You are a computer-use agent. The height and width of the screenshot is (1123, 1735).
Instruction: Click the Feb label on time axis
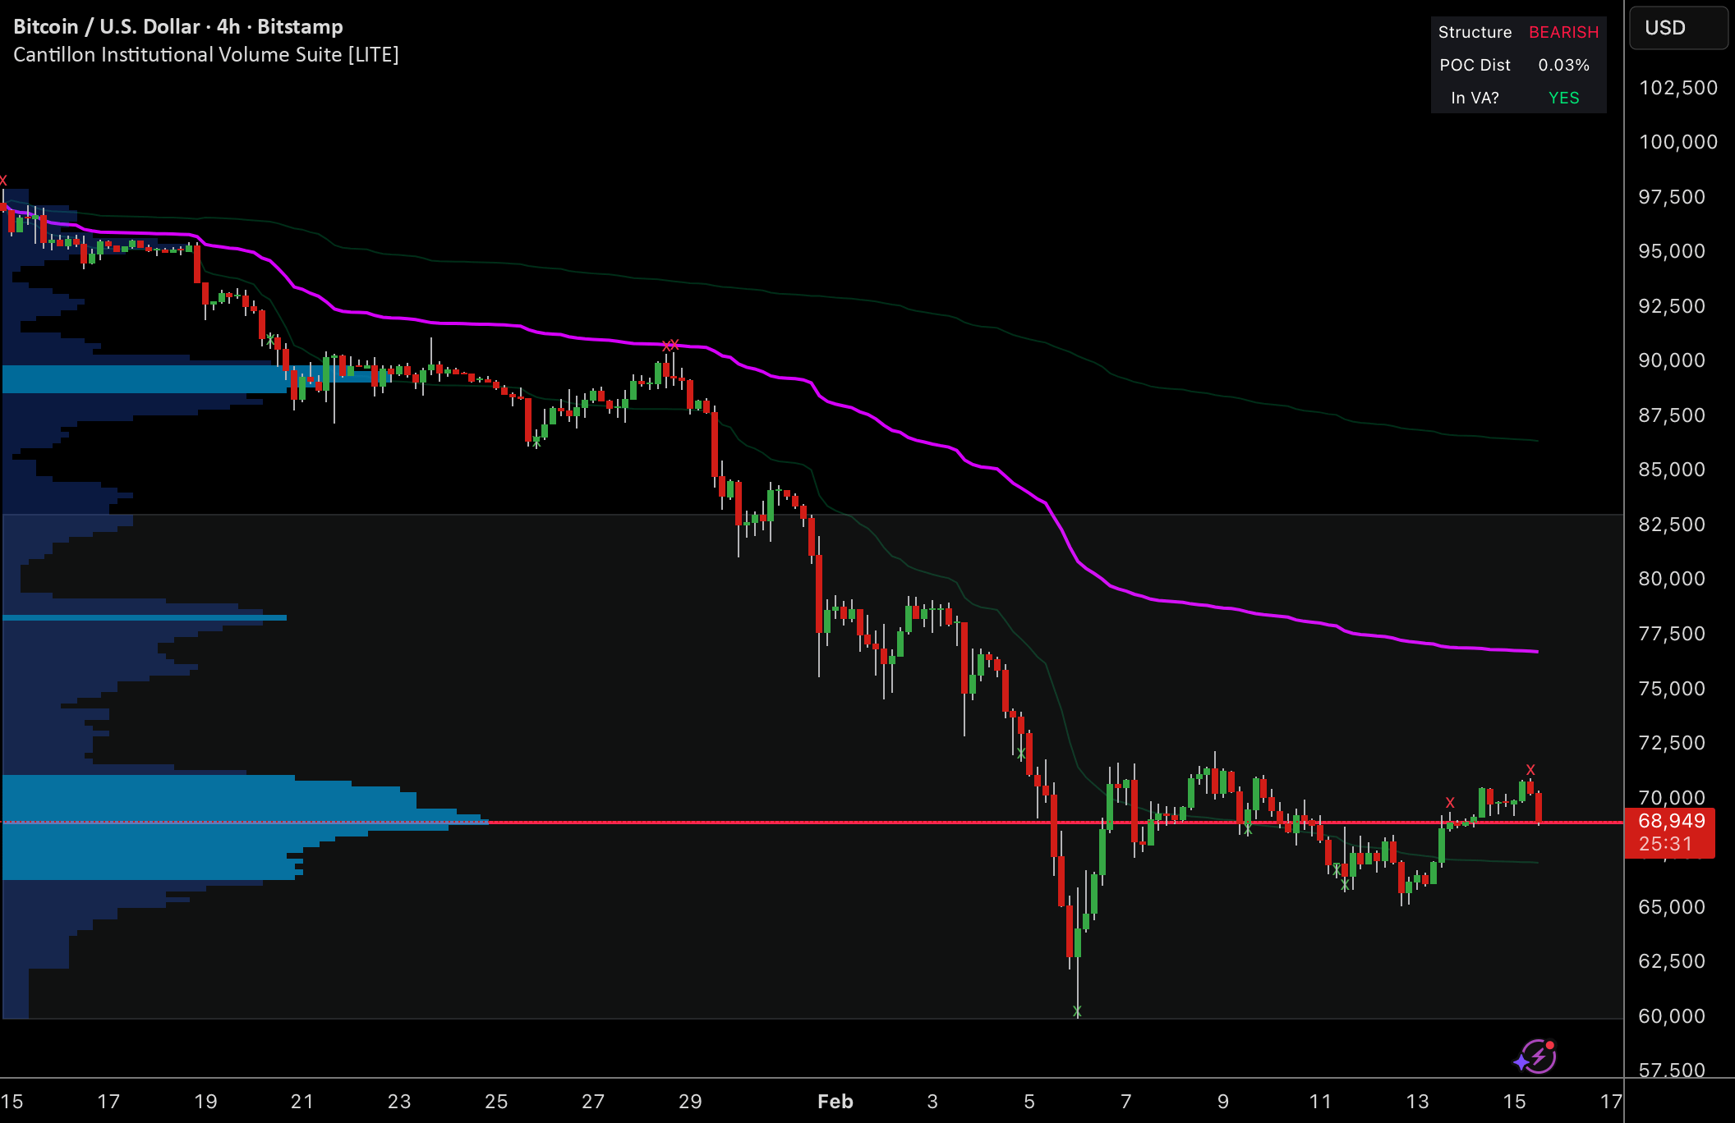(835, 1102)
